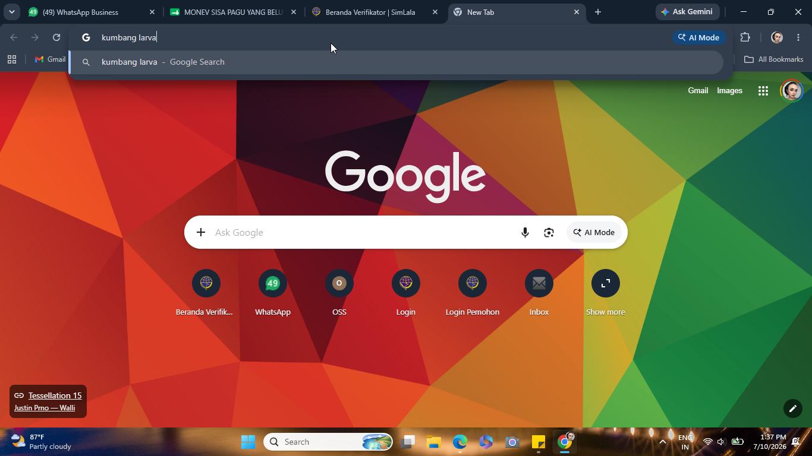Viewport: 812px width, 456px height.
Task: Open the Beranda Verifik... shortcut
Action: click(x=206, y=293)
